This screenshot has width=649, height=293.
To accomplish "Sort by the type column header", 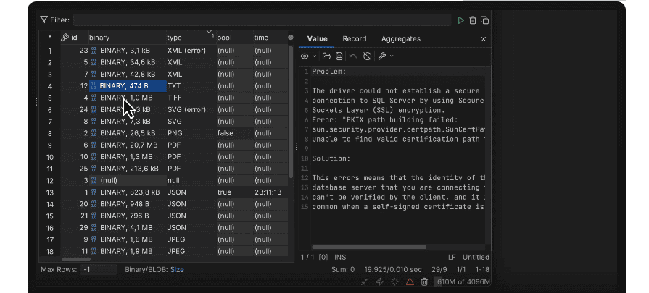I will click(191, 38).
